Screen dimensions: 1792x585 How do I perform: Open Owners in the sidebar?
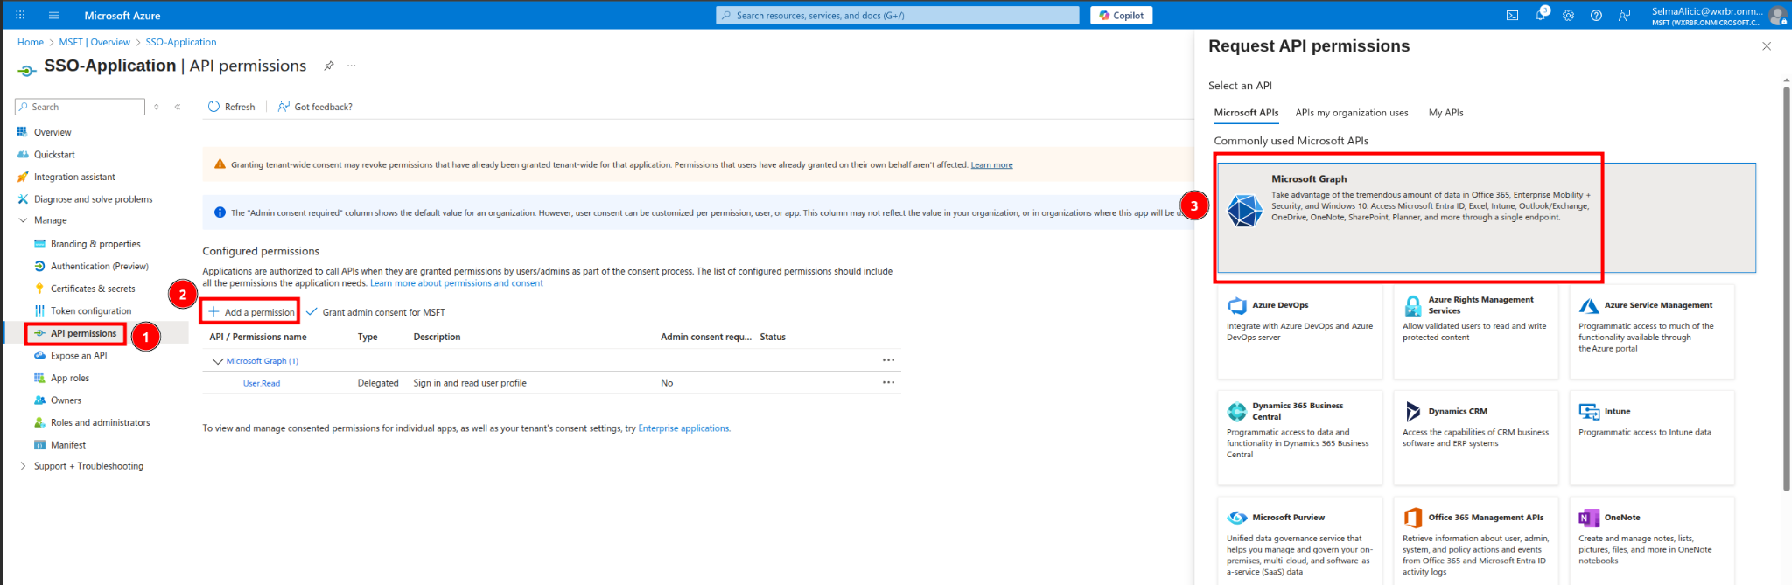point(66,400)
